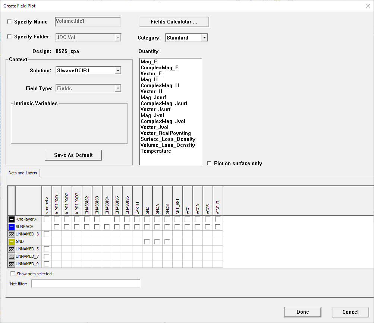Click the hatched UNNAMED_9 layer icon
374x323 pixels.
click(x=11, y=264)
